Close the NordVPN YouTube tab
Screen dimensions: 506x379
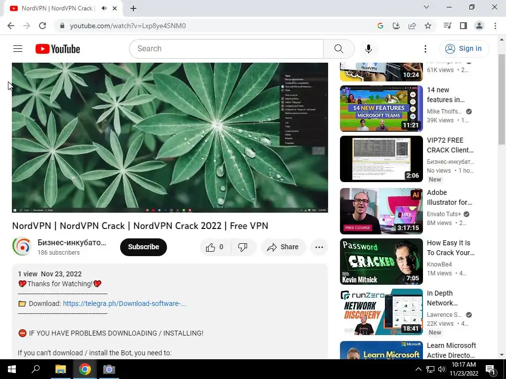115,8
